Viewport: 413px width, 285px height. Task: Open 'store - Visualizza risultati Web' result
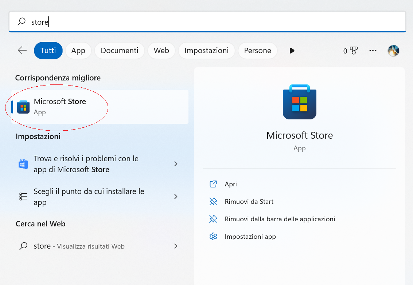pos(100,246)
